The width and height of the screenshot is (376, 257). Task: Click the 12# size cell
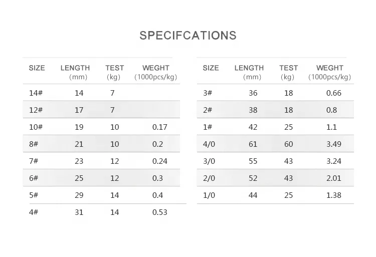click(x=36, y=110)
